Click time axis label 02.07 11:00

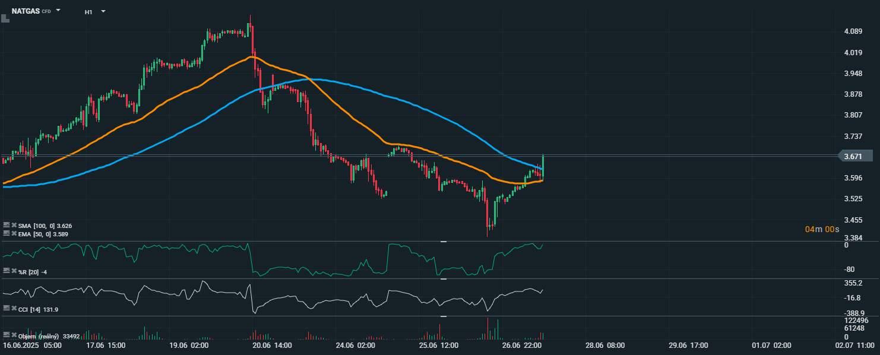click(854, 345)
